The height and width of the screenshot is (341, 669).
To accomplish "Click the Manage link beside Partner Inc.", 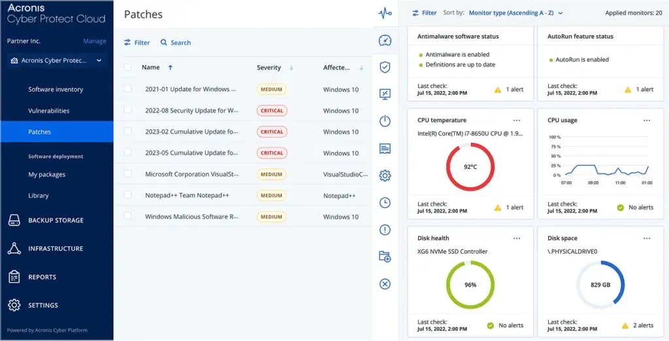I will click(x=94, y=41).
